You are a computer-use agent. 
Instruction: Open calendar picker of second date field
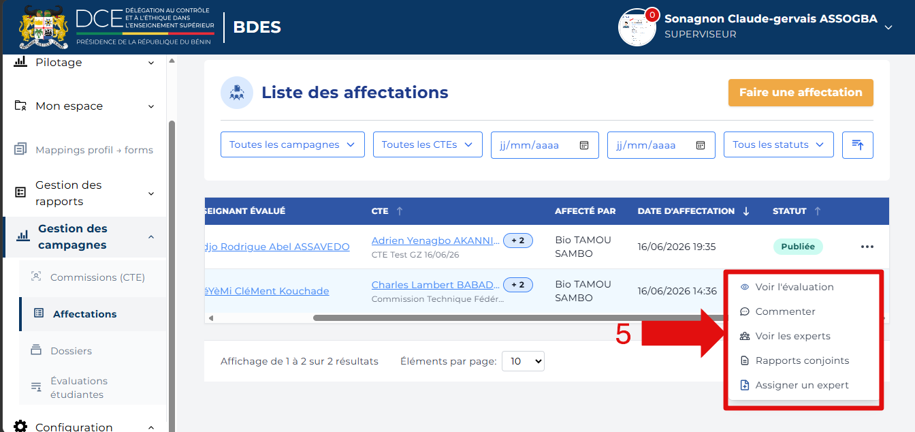(x=700, y=145)
